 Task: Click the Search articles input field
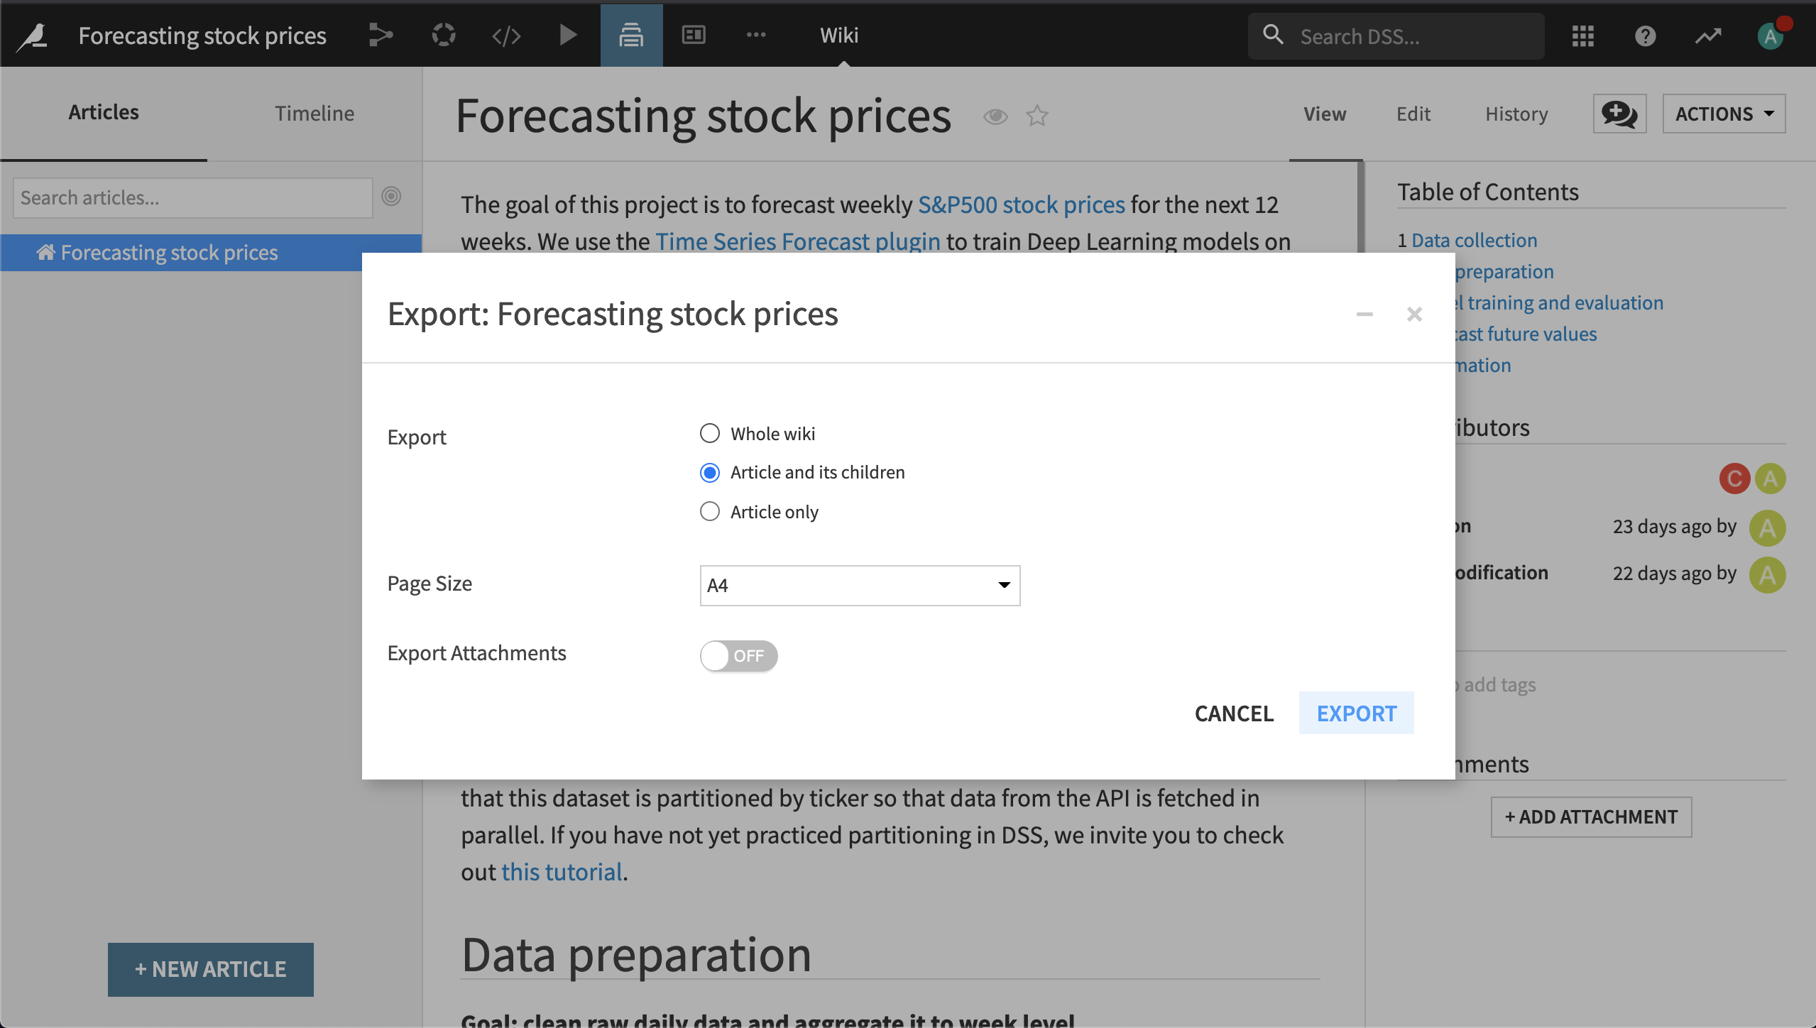193,196
